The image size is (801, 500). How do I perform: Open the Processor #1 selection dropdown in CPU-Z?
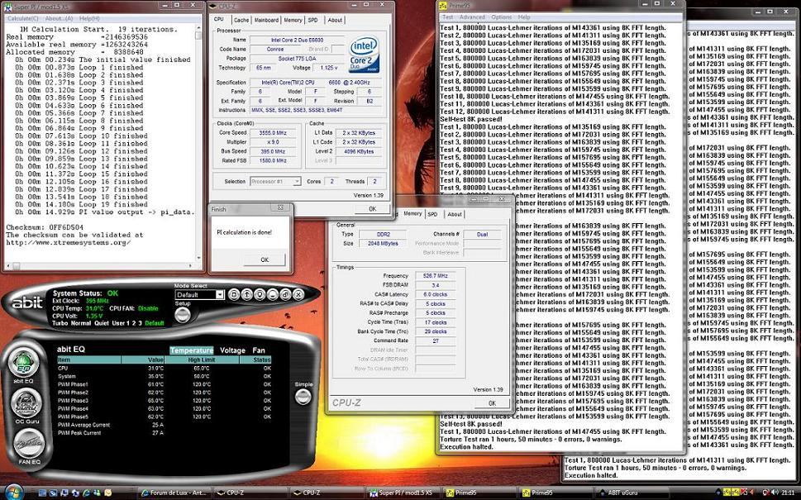point(275,181)
